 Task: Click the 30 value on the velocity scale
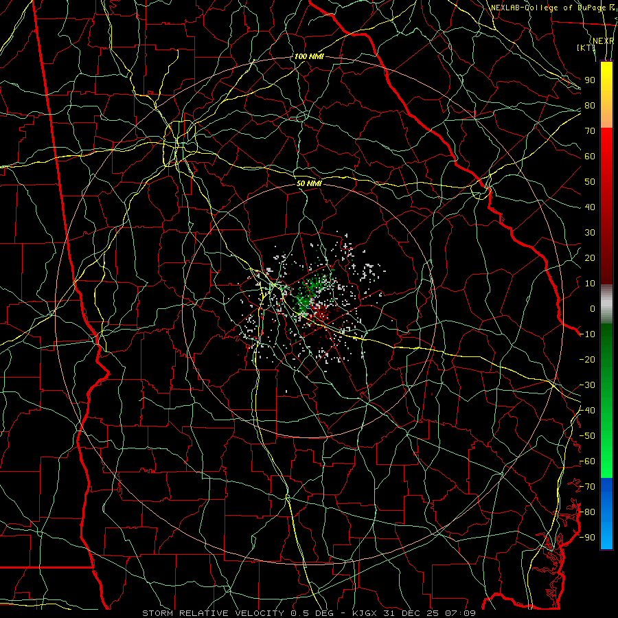(x=590, y=233)
